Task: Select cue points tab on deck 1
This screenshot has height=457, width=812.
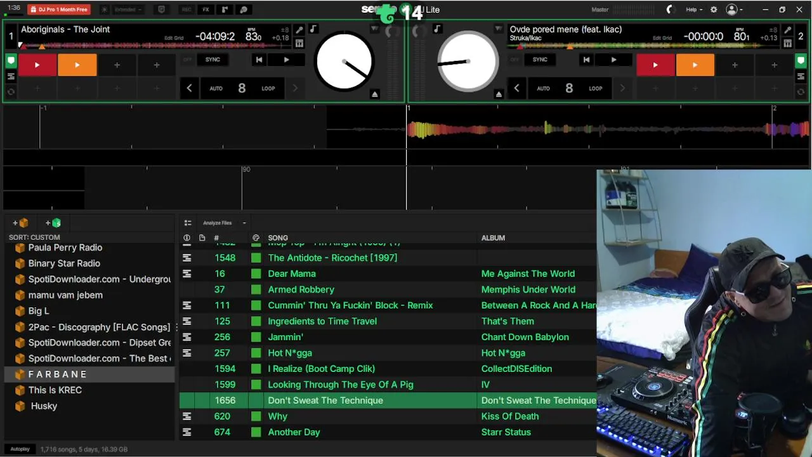Action: (11, 61)
